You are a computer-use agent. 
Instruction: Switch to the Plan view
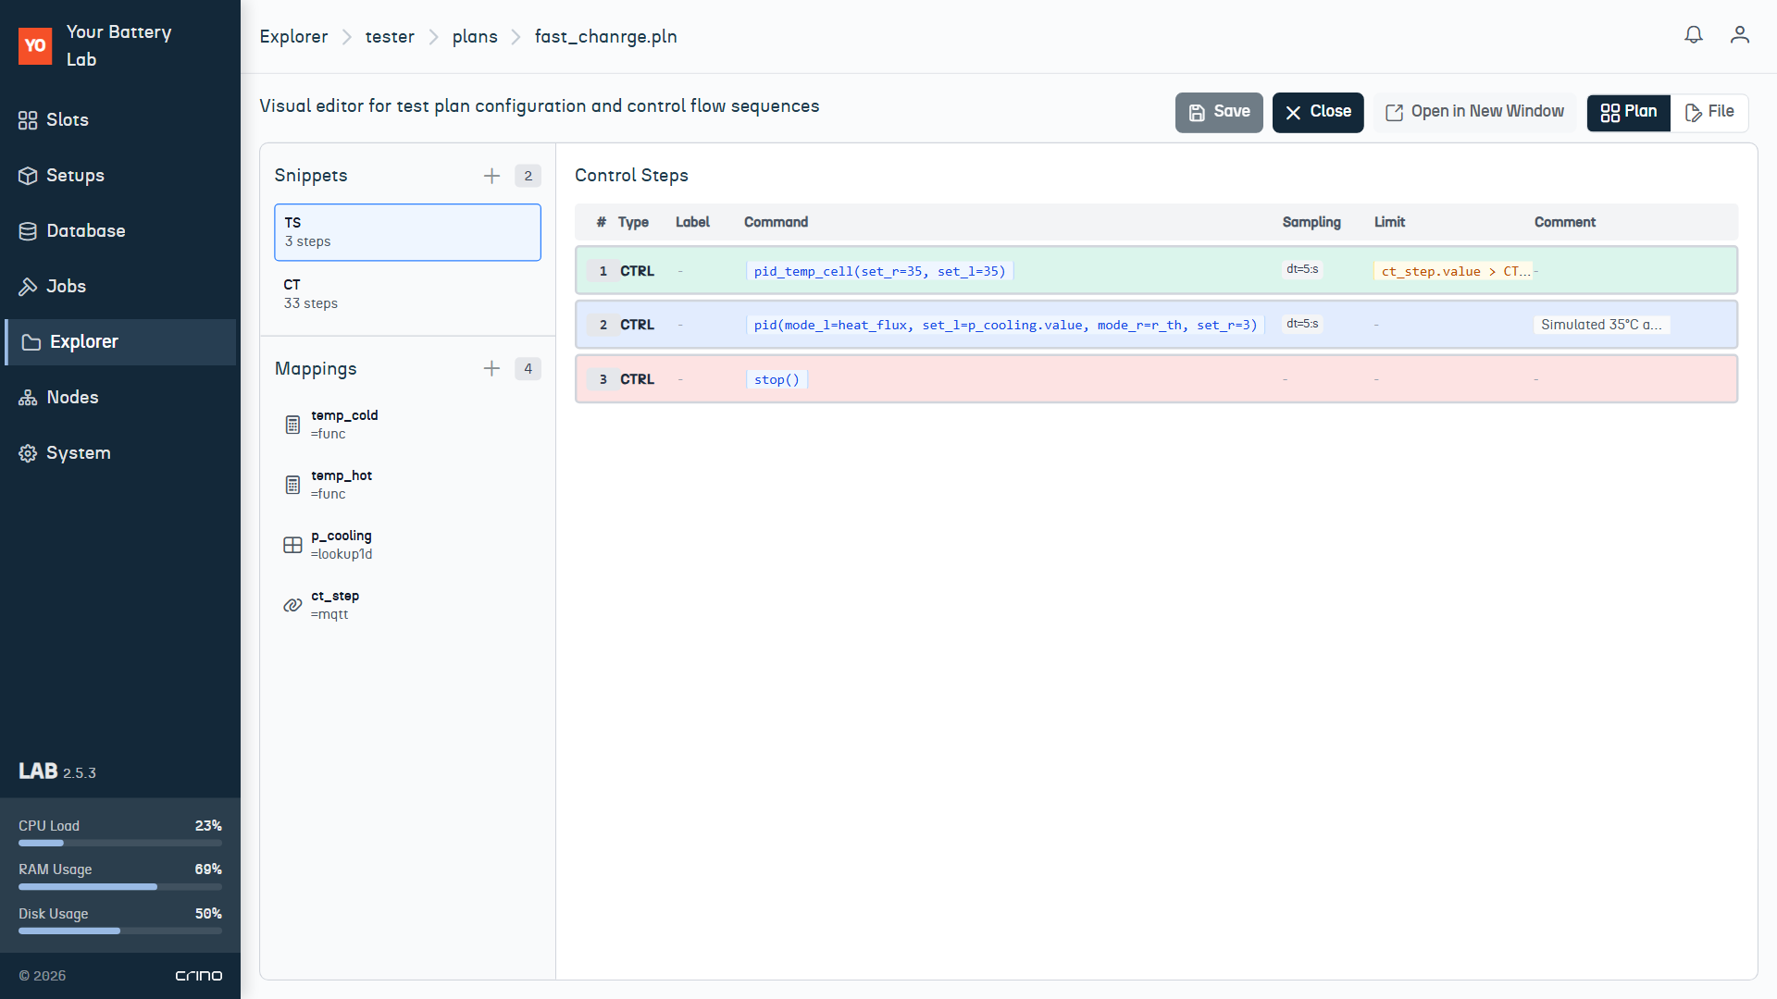click(1628, 112)
